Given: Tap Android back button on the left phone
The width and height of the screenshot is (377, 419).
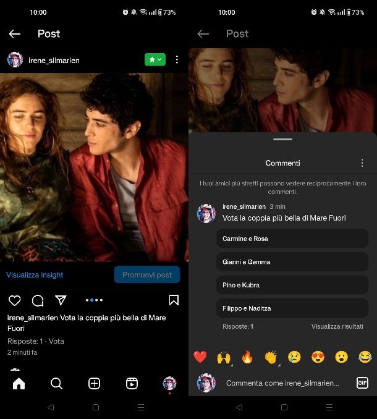Looking at the screenshot, I should tap(51, 407).
